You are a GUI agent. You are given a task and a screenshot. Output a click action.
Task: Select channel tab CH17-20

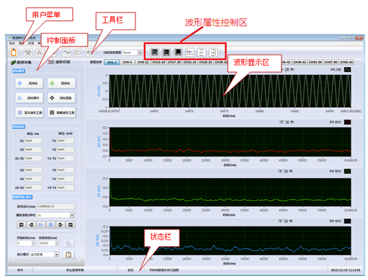(x=174, y=62)
